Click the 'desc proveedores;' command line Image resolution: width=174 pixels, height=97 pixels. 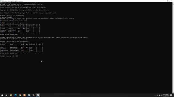pyautogui.click(x=14, y=42)
